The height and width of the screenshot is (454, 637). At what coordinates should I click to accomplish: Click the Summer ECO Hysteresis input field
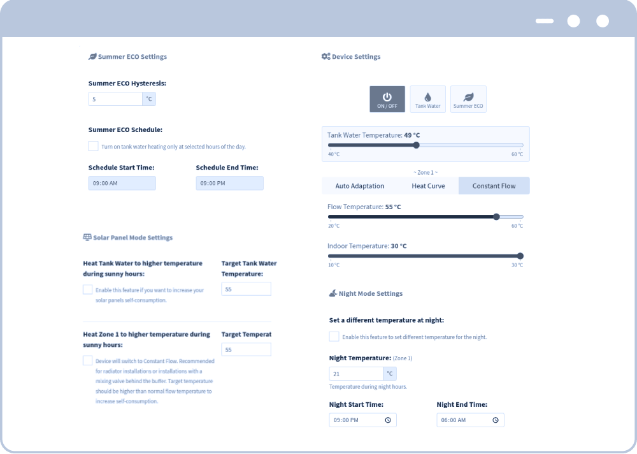115,99
